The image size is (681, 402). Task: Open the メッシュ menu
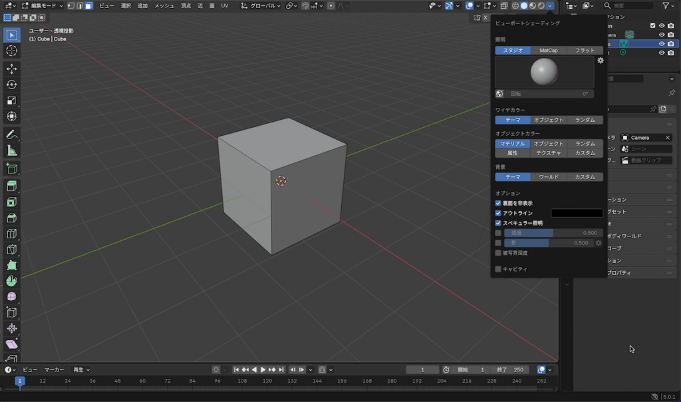164,6
